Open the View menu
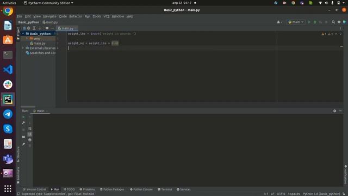This screenshot has width=348, height=196. 37,16
